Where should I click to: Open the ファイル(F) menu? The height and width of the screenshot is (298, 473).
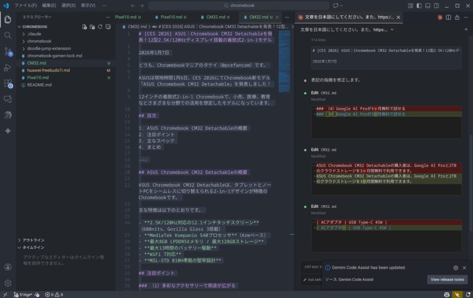coord(26,6)
